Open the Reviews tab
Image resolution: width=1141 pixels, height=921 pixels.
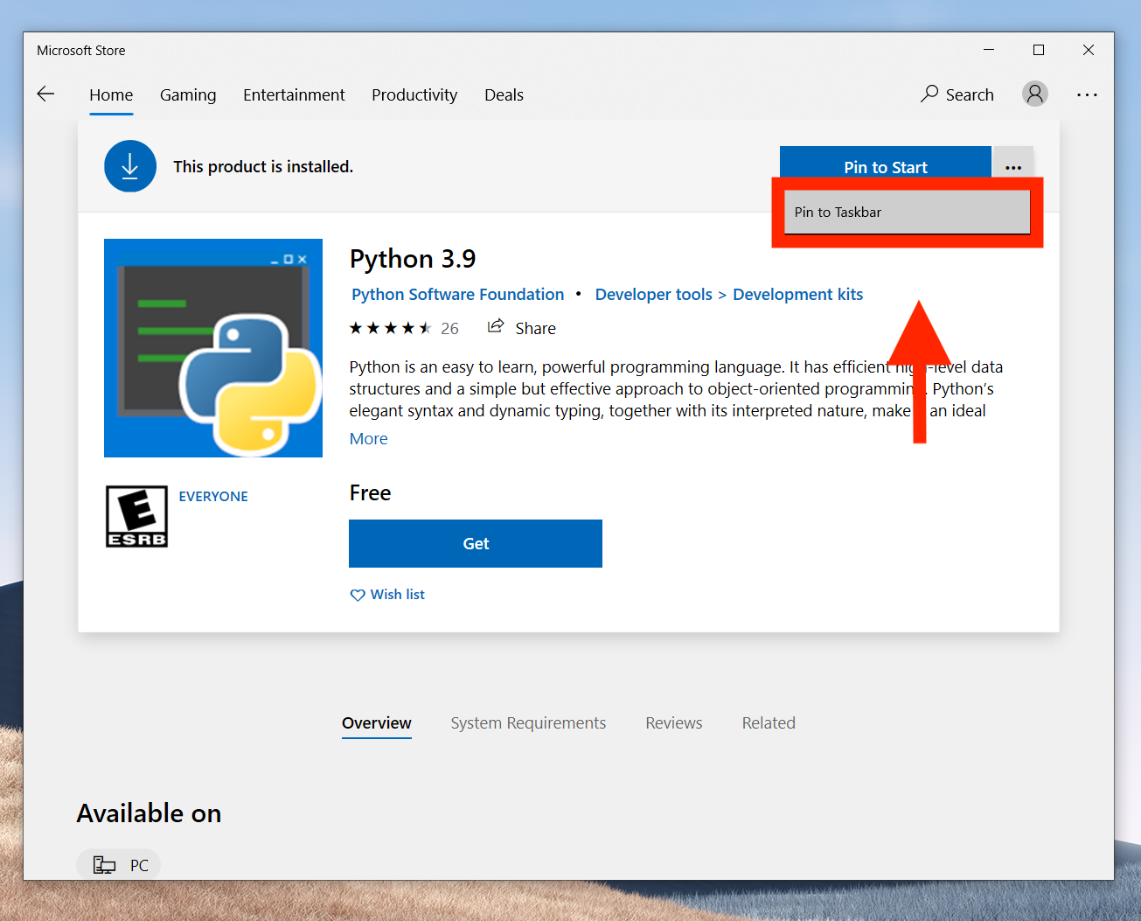(674, 723)
